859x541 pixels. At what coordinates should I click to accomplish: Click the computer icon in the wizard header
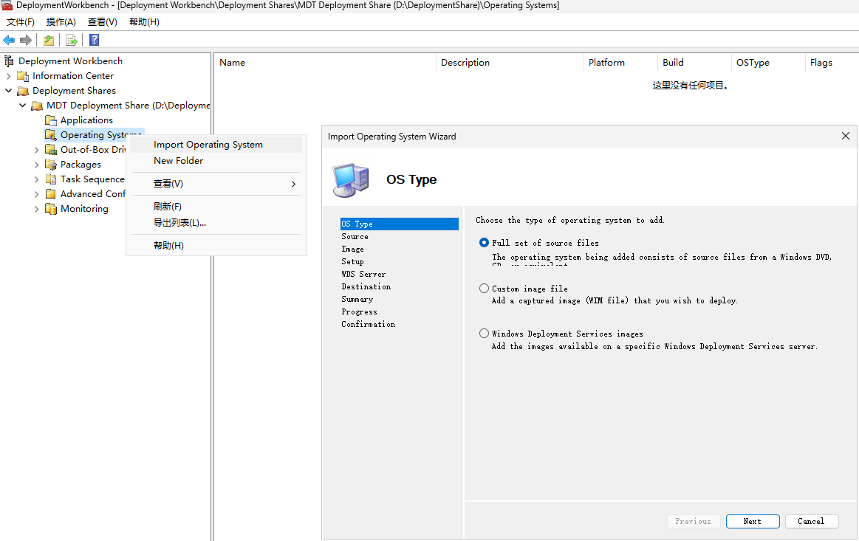pos(350,179)
